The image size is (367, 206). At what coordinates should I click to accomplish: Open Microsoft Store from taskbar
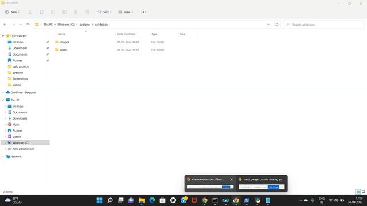[163, 200]
